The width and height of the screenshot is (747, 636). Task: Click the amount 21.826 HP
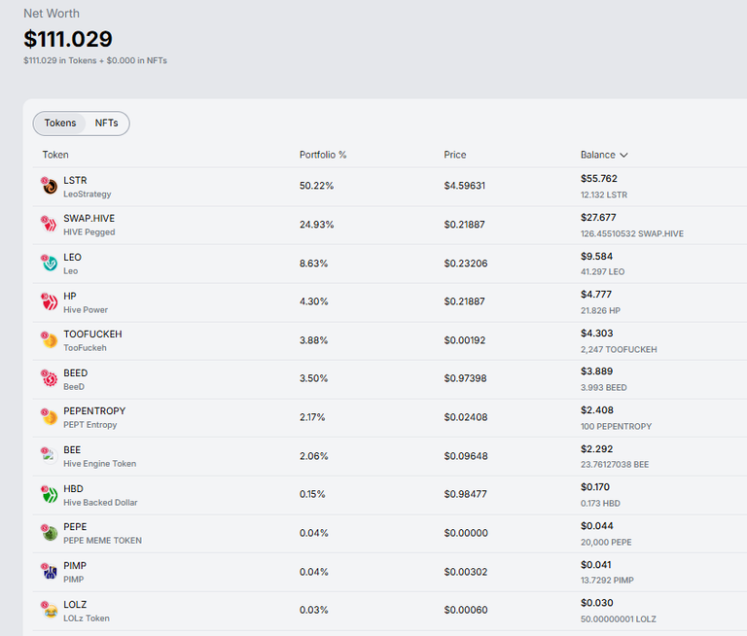[600, 310]
